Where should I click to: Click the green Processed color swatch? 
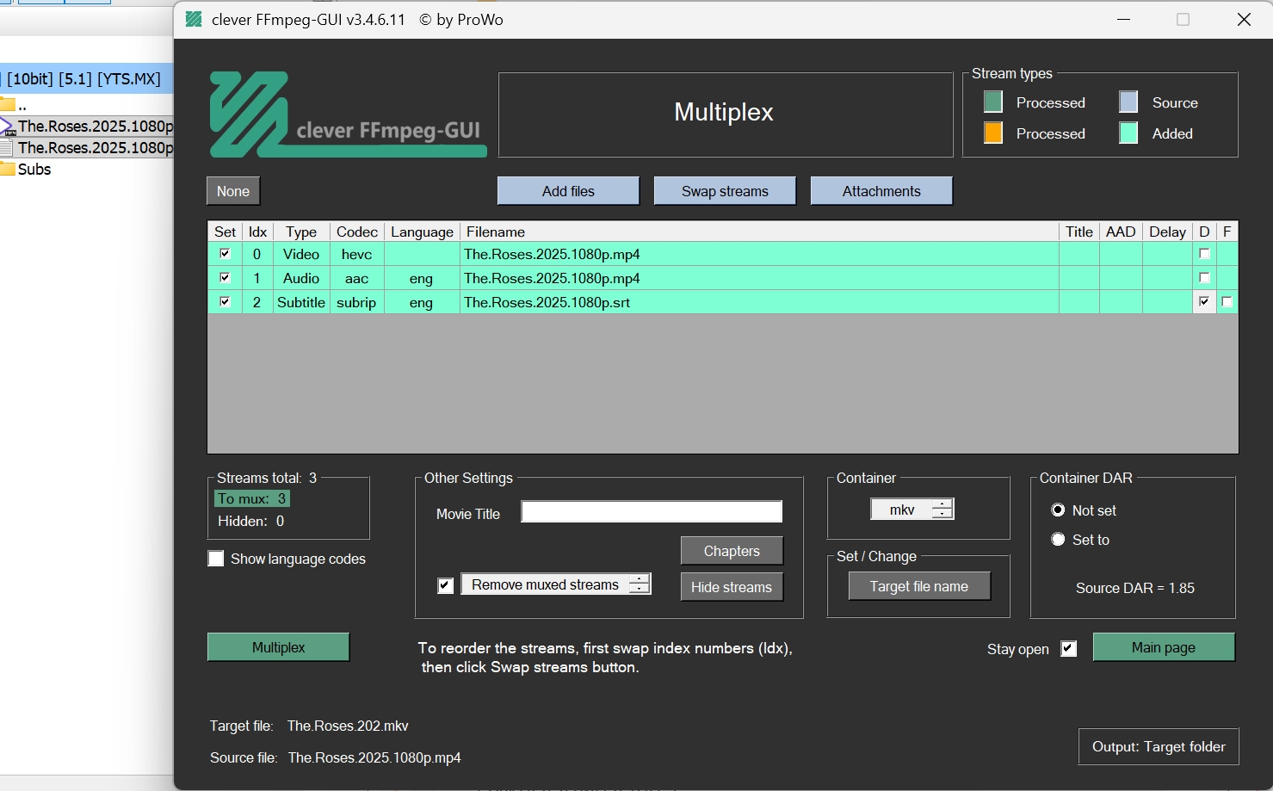993,102
